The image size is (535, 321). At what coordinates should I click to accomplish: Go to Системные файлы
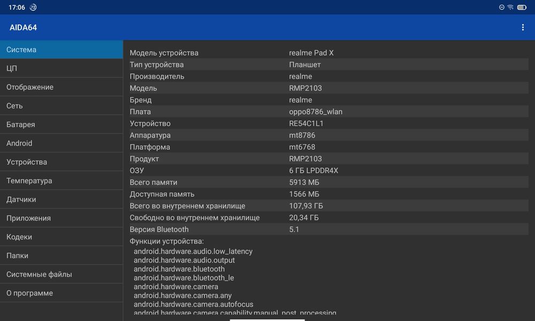(62, 274)
